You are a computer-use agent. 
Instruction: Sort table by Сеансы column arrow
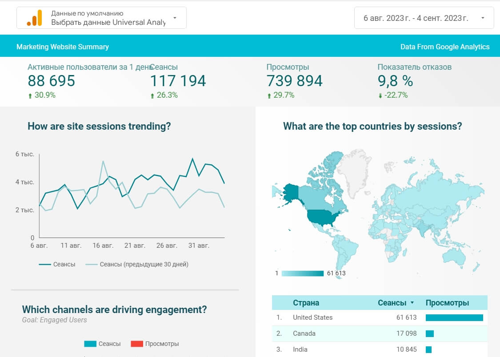[412, 302]
